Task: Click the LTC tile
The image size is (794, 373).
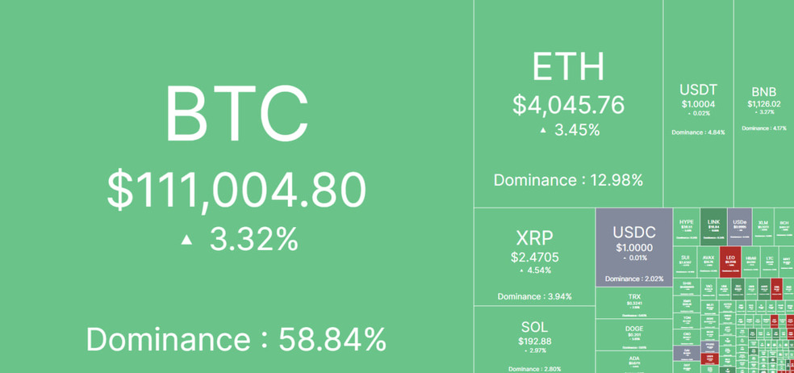Action: coord(770,261)
